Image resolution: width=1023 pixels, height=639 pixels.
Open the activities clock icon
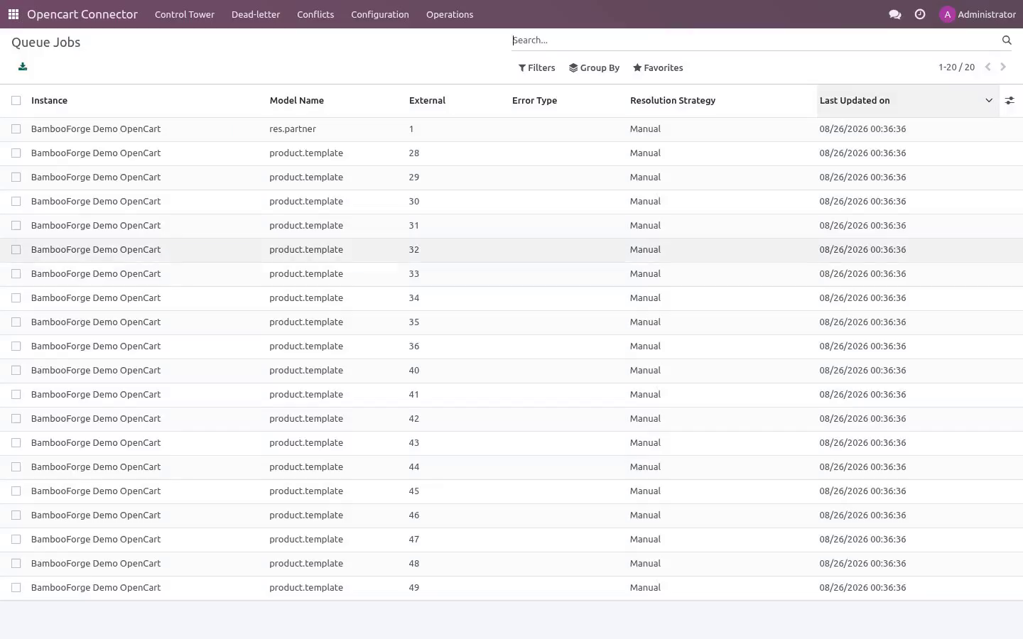[x=920, y=14]
